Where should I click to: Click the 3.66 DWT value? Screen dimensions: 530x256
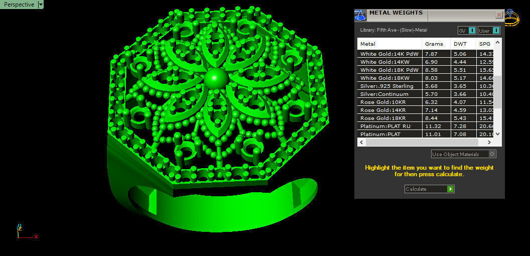pyautogui.click(x=459, y=94)
